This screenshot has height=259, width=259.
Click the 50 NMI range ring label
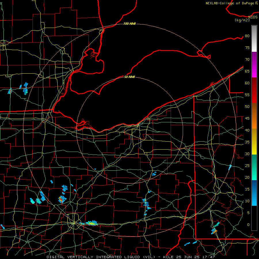[129, 77]
